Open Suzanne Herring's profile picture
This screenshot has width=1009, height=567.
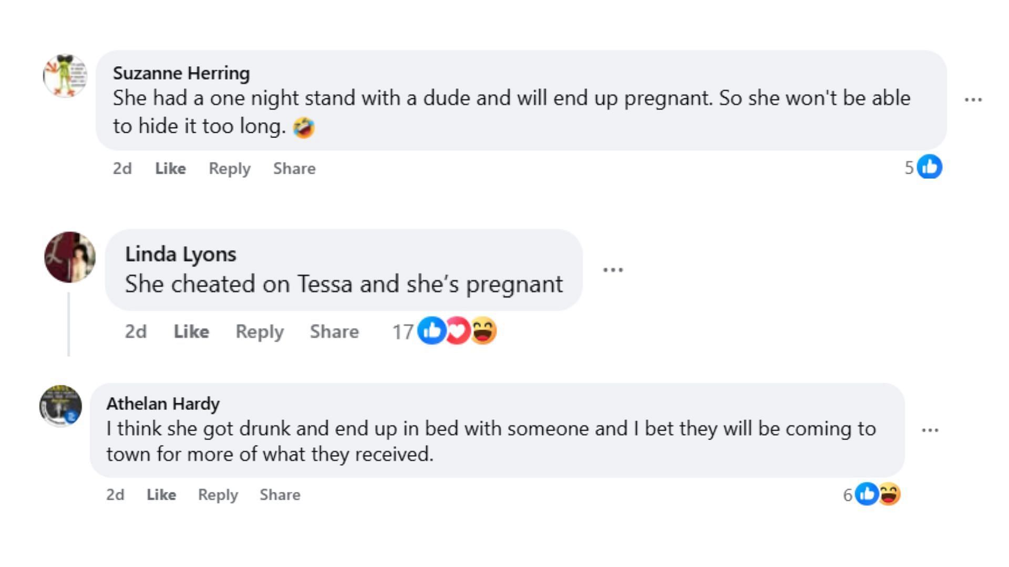point(65,76)
